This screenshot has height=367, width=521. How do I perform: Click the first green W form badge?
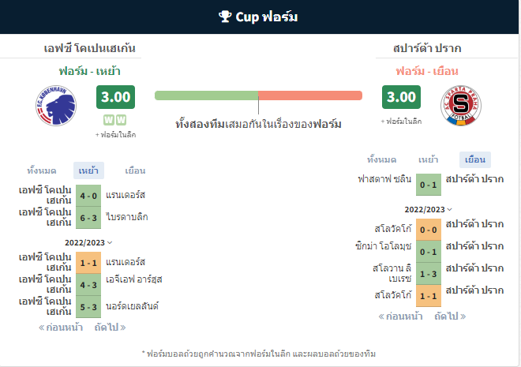click(x=109, y=119)
